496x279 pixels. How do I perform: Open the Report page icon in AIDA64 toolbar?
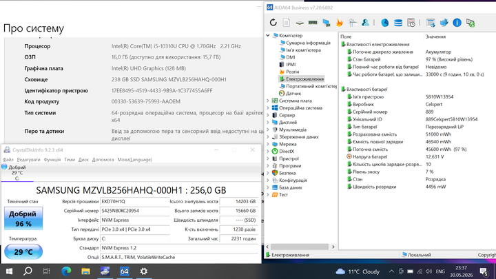(287, 23)
